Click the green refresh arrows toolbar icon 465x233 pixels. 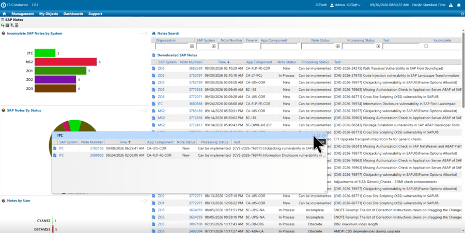(x=3, y=25)
